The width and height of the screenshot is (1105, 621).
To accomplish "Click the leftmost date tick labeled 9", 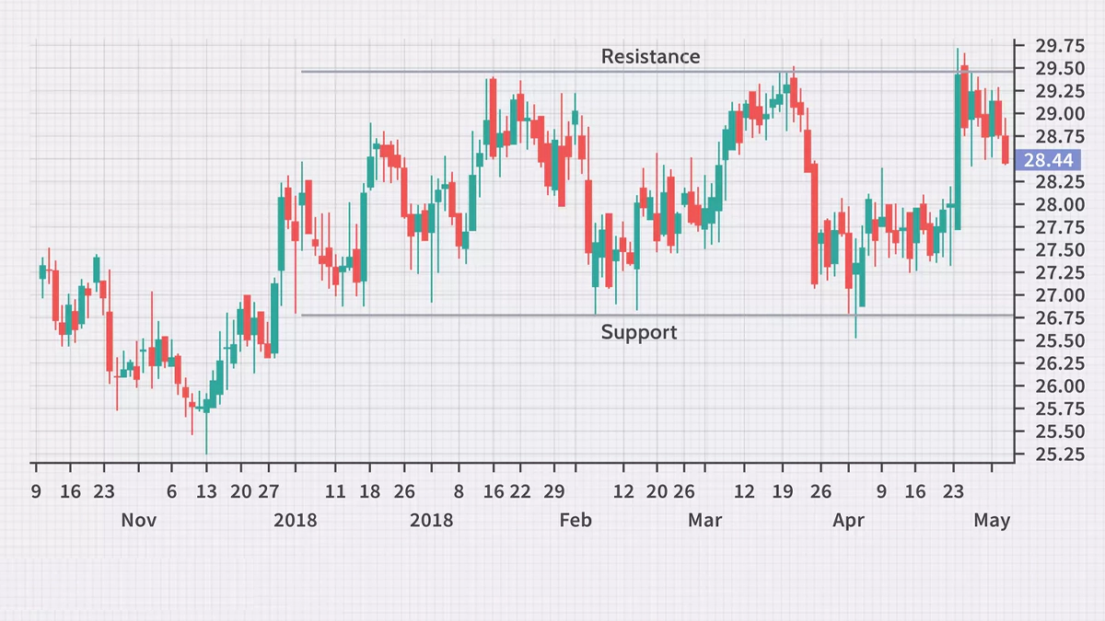I will click(35, 493).
